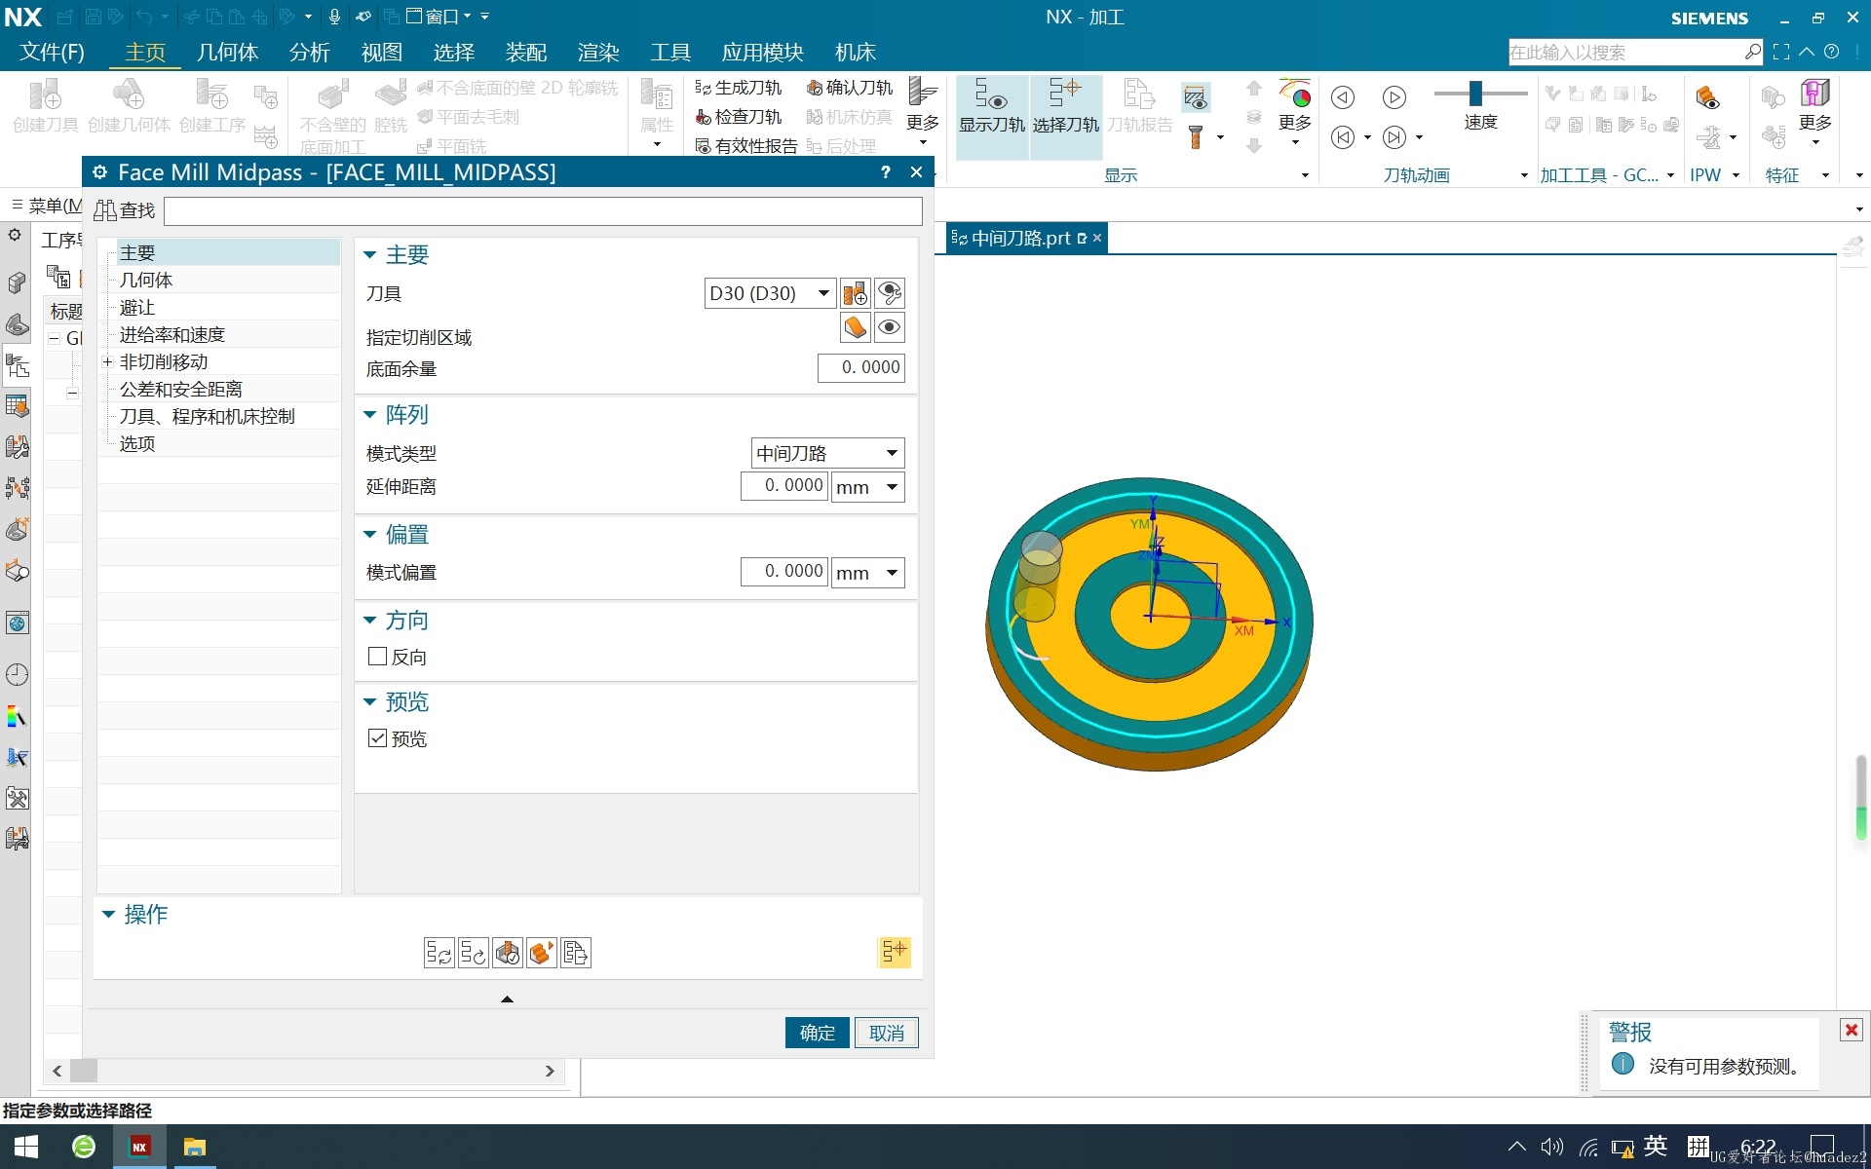
Task: Click the 模式偏置 value field
Action: click(x=784, y=572)
